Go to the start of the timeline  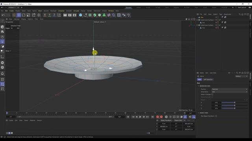click(x=128, y=117)
